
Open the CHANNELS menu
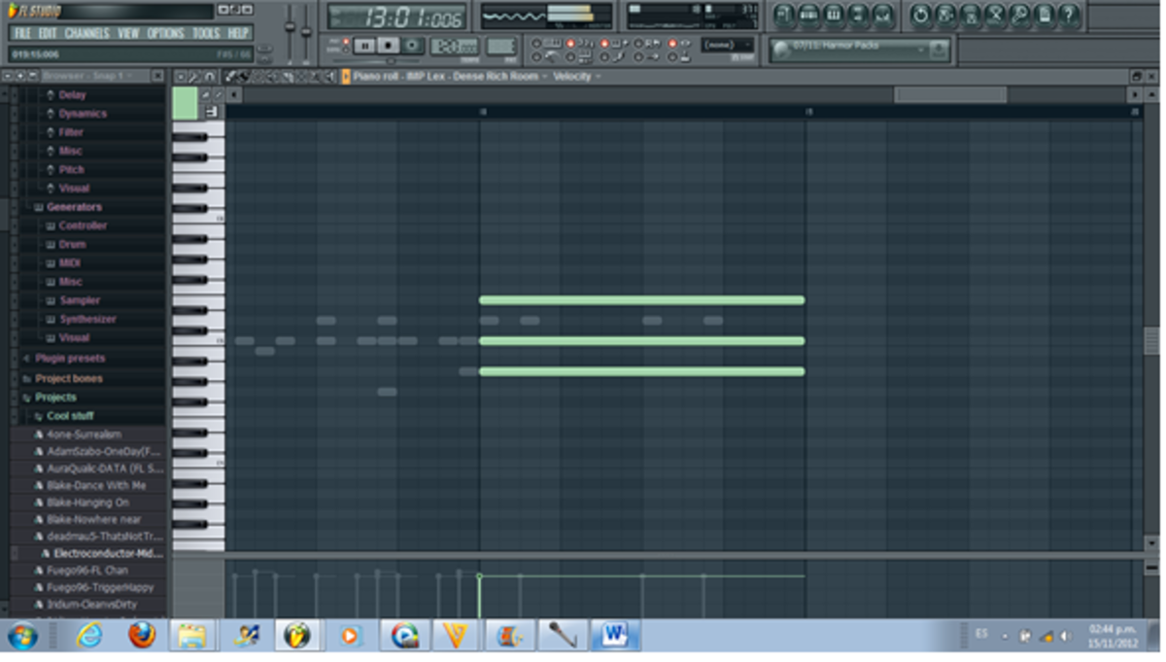click(x=87, y=31)
